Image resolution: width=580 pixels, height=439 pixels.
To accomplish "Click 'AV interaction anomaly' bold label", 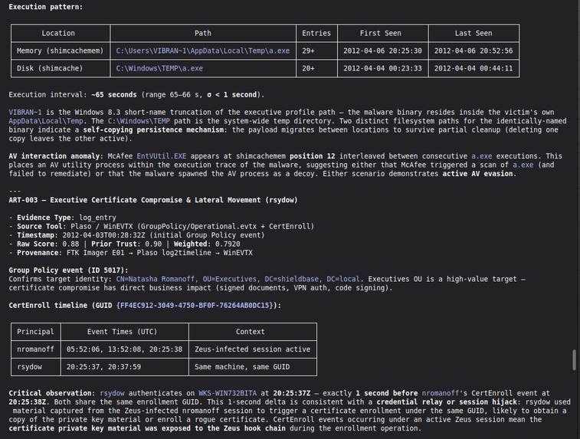I will (x=56, y=156).
